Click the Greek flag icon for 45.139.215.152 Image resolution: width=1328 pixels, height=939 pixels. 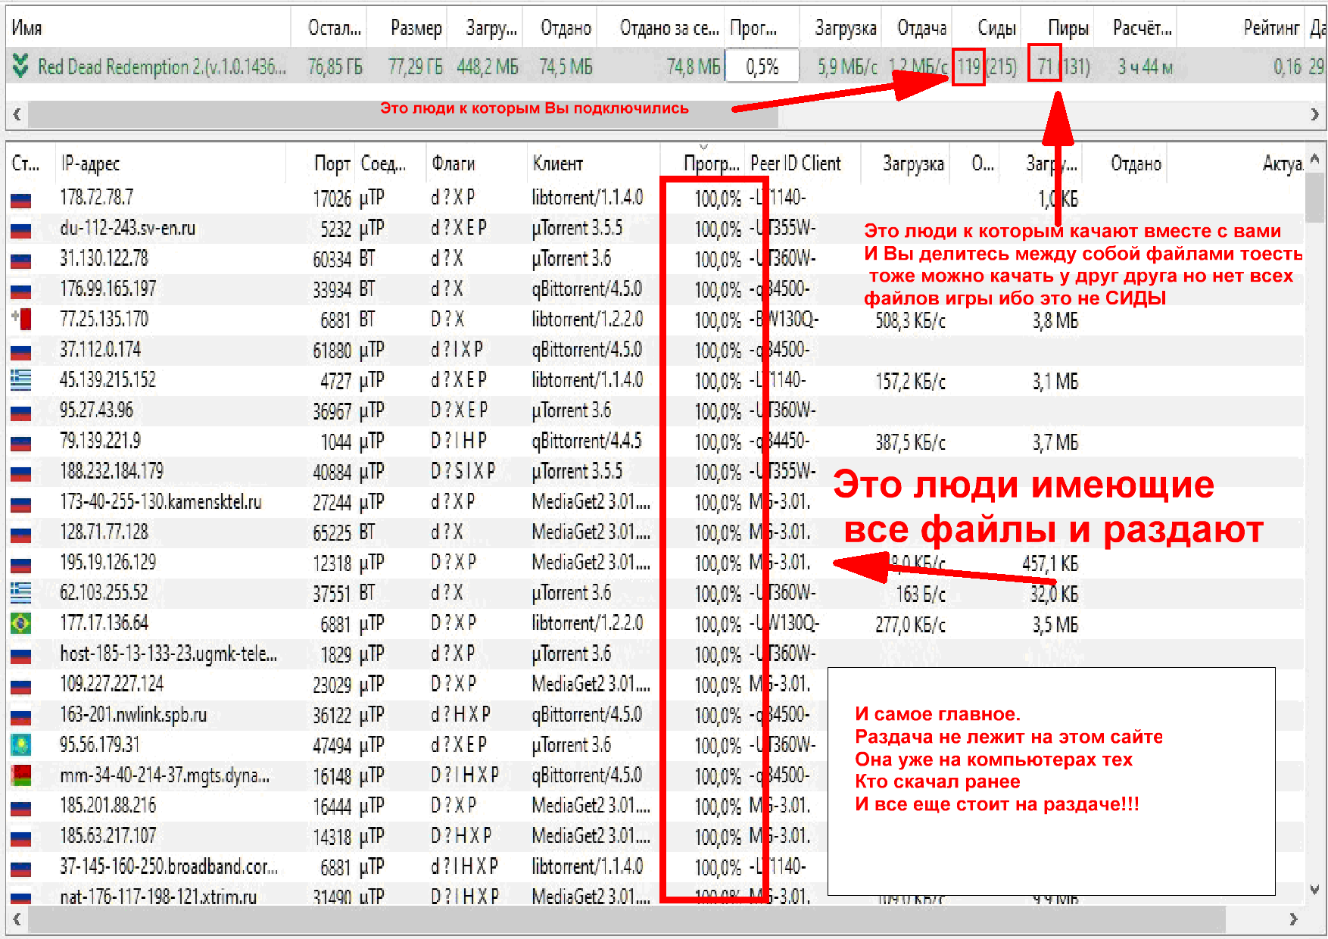tap(20, 380)
